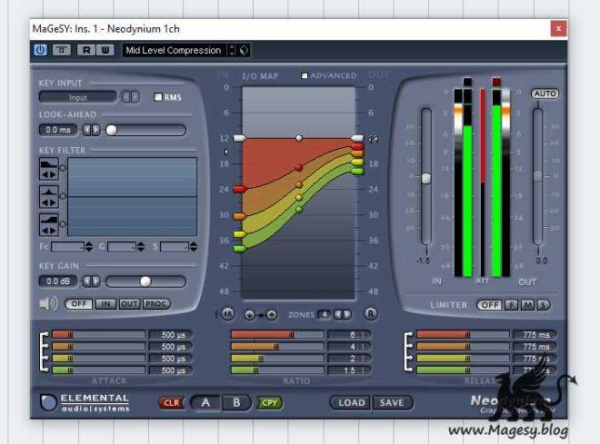Set Limiter to OFF
The image size is (600, 444).
click(489, 305)
